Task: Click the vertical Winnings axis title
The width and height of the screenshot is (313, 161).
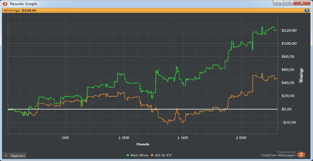Action: coord(301,76)
